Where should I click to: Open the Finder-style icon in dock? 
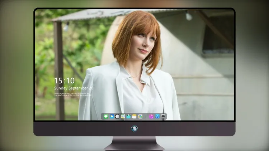pyautogui.click(x=123, y=116)
